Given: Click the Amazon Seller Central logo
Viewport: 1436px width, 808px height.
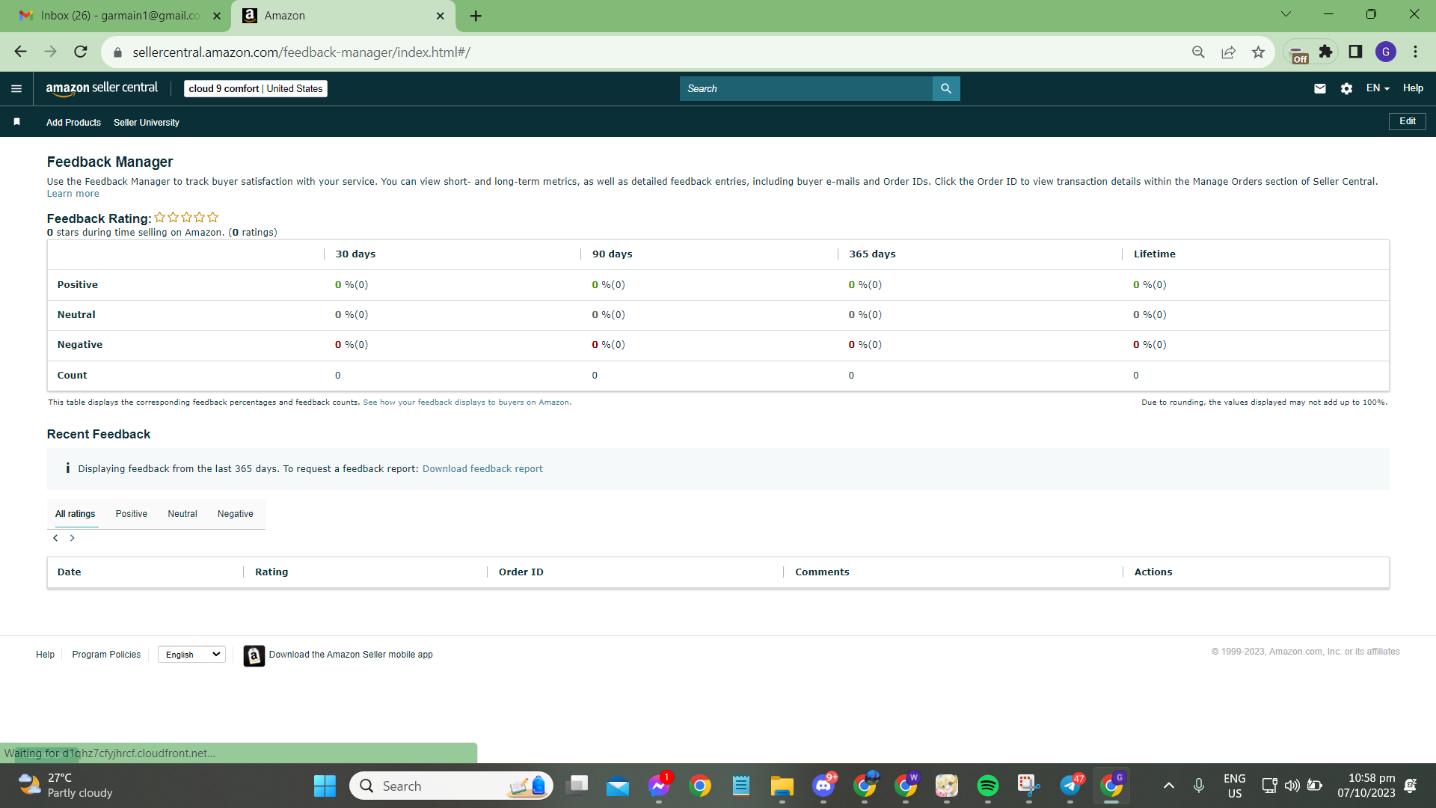Looking at the screenshot, I should [x=102, y=88].
